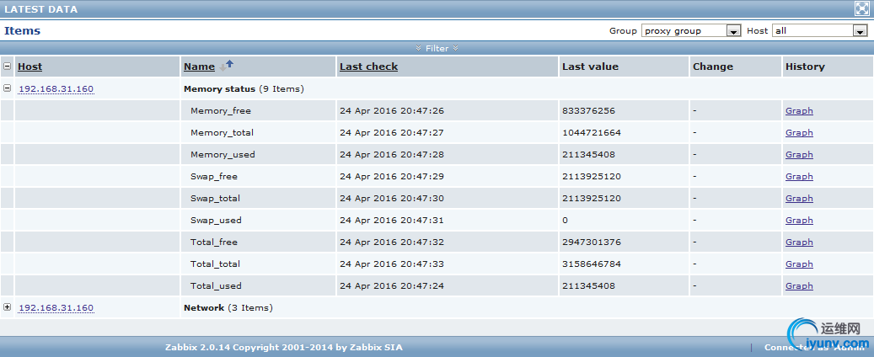Sort table by Last check column
Screen dimensions: 874x357
tap(368, 67)
